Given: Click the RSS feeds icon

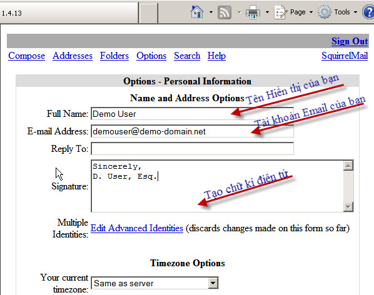Looking at the screenshot, I should pos(224,12).
